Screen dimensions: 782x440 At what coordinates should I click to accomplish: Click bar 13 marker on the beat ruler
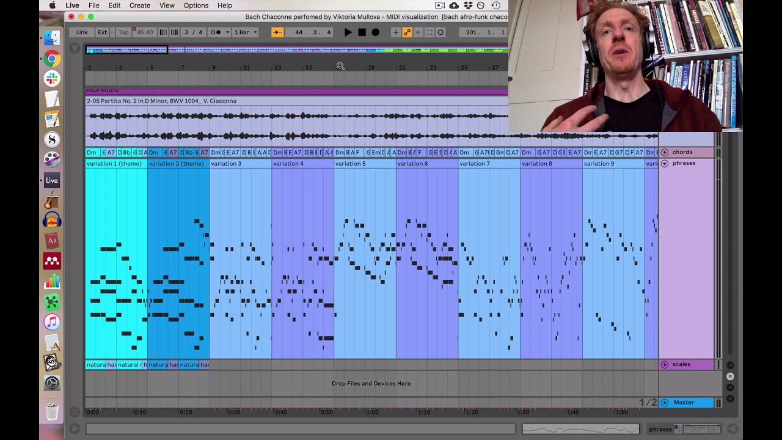(277, 67)
